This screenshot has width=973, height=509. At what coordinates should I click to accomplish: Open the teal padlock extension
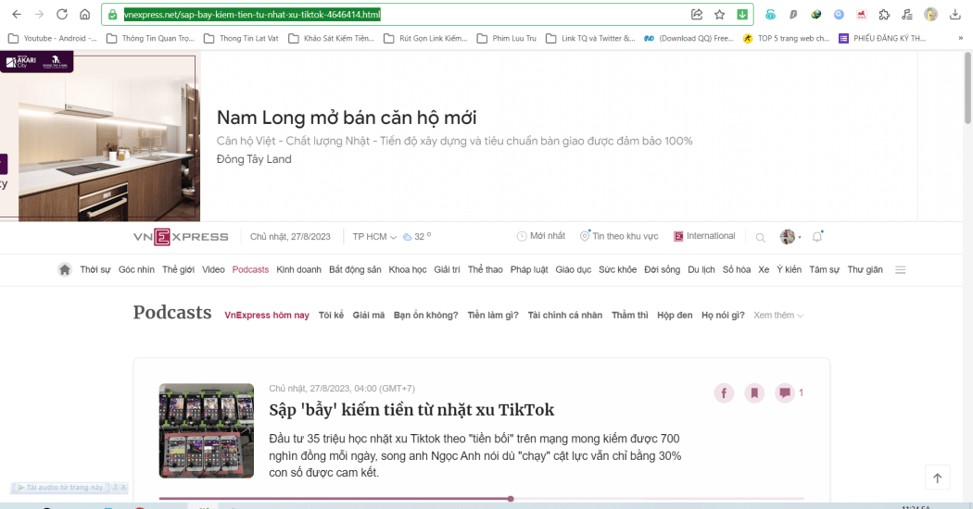(x=771, y=14)
